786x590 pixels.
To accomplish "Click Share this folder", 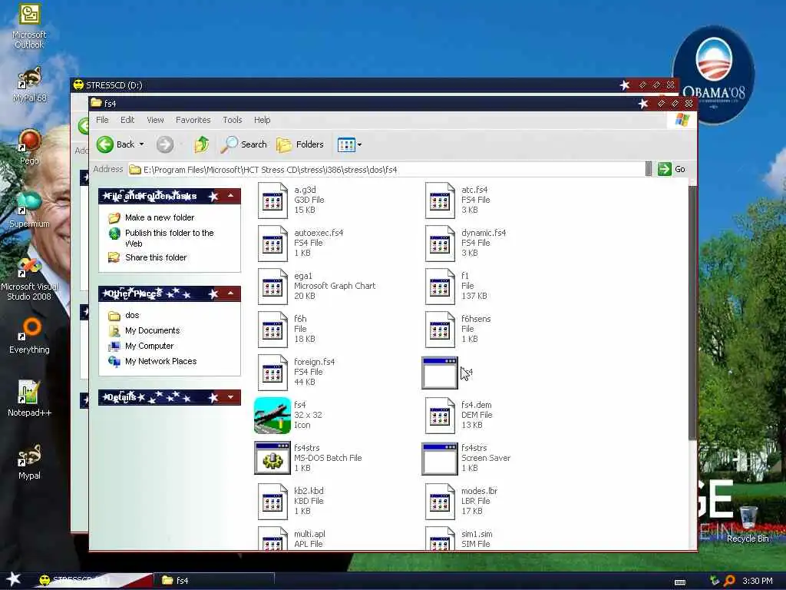I will (x=155, y=257).
